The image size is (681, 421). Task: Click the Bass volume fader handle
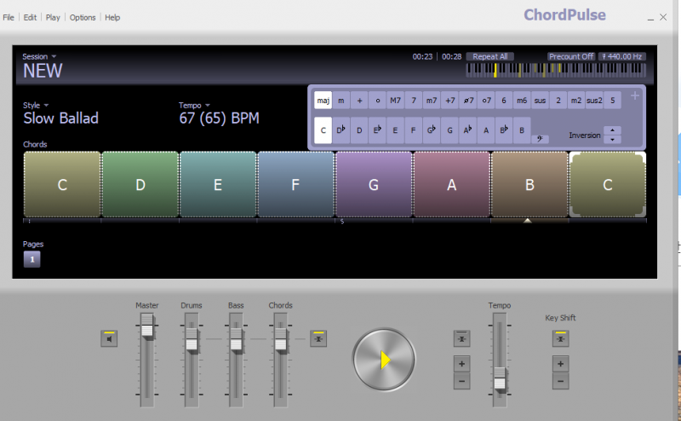pos(236,340)
